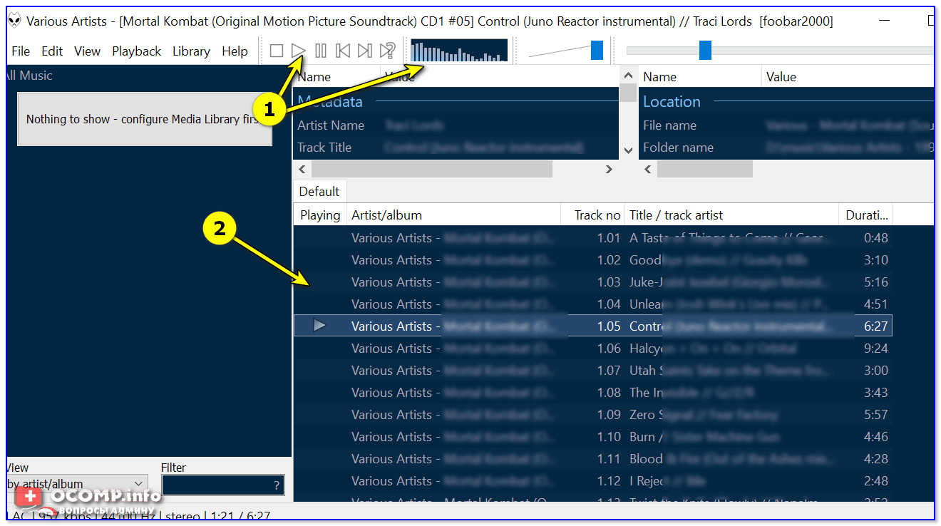
Task: Open the Playback menu
Action: click(x=136, y=51)
